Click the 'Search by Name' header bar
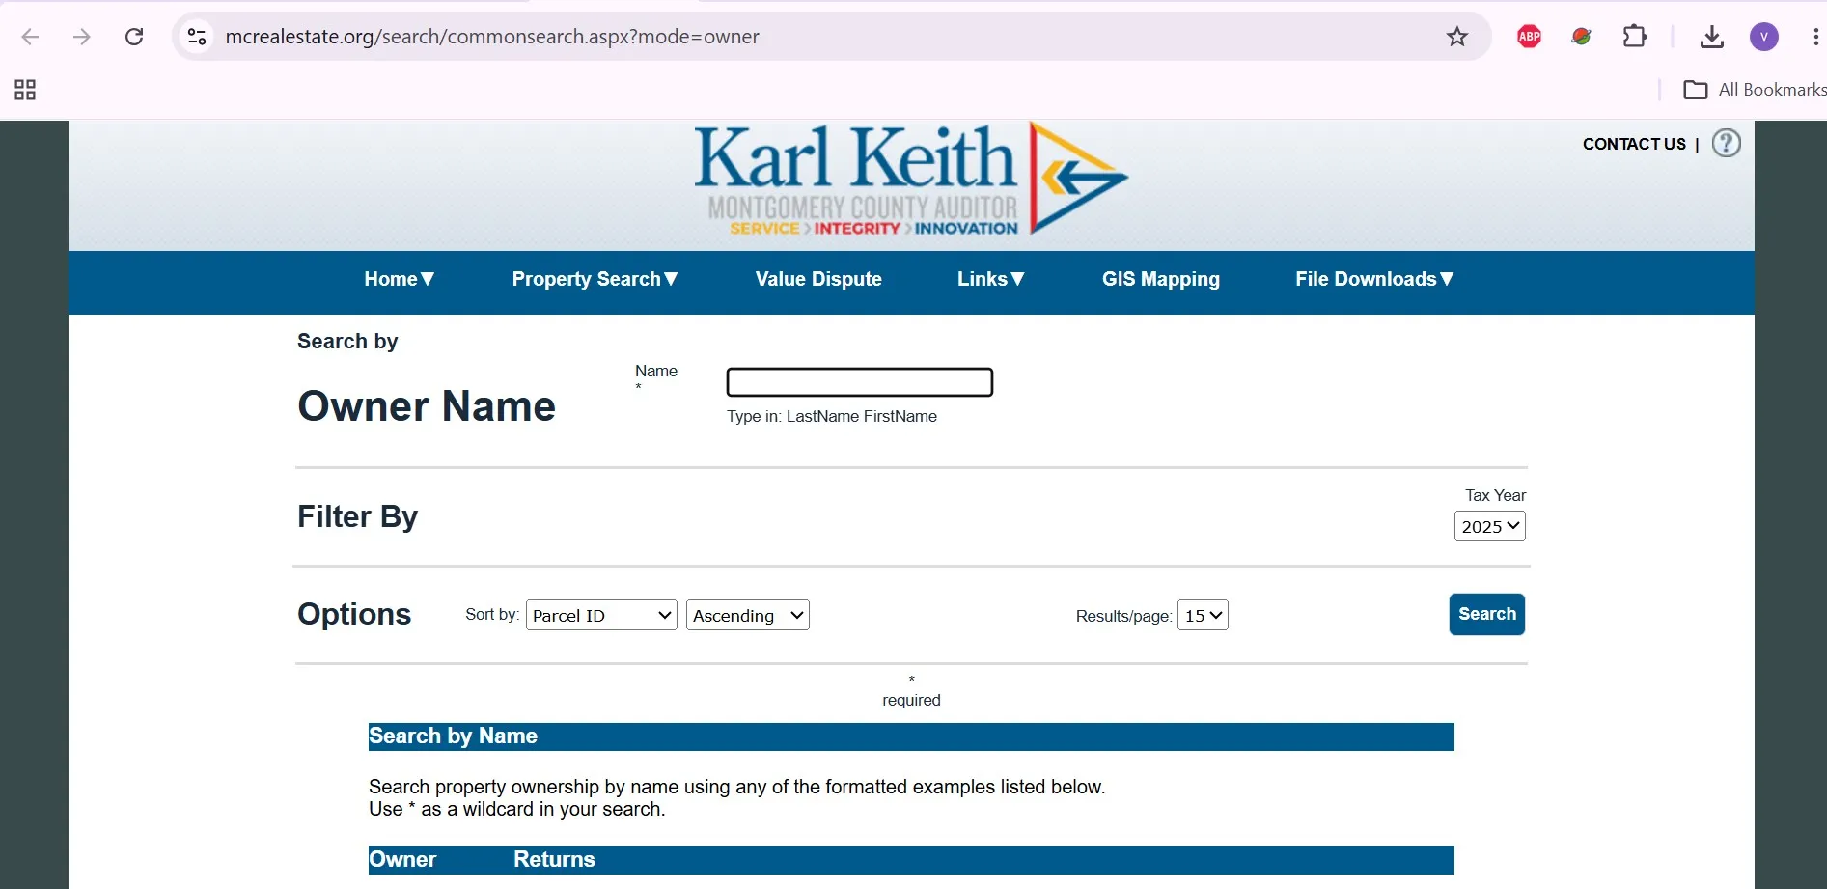This screenshot has height=889, width=1827. [x=911, y=736]
